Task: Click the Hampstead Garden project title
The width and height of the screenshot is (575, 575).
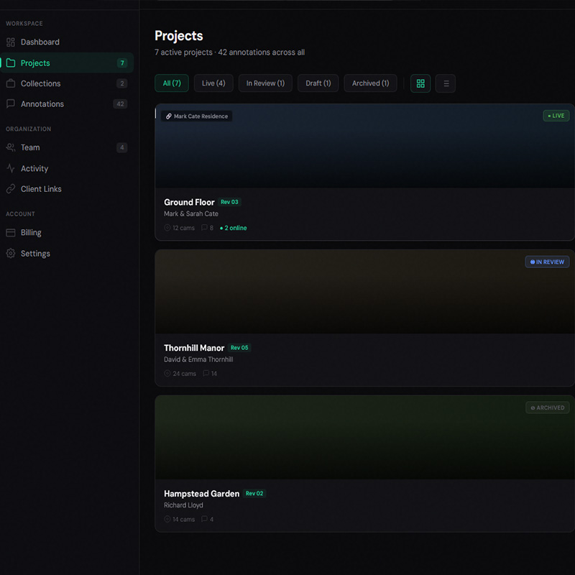Action: click(x=201, y=494)
